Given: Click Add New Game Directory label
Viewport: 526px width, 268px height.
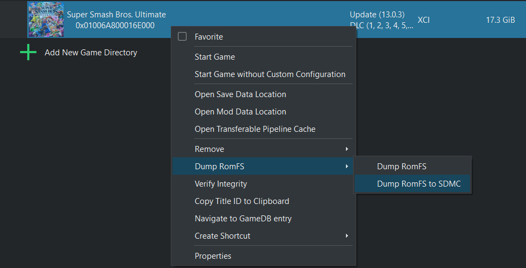Looking at the screenshot, I should [x=90, y=53].
